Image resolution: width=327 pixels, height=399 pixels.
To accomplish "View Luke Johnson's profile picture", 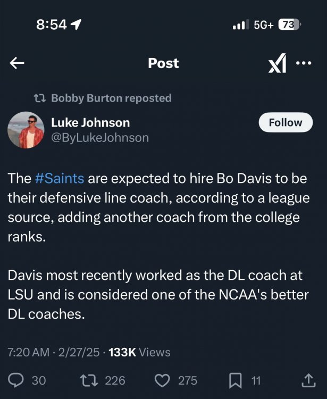I will point(26,130).
